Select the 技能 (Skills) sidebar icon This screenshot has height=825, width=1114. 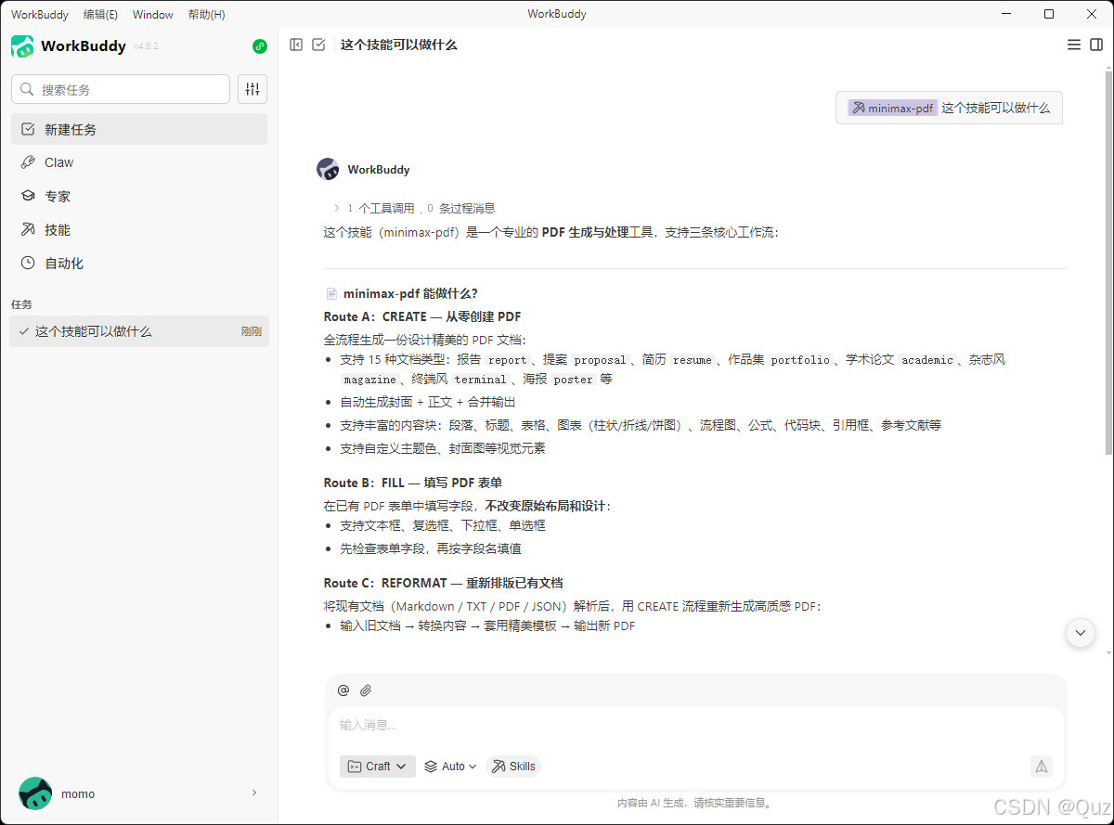point(58,229)
